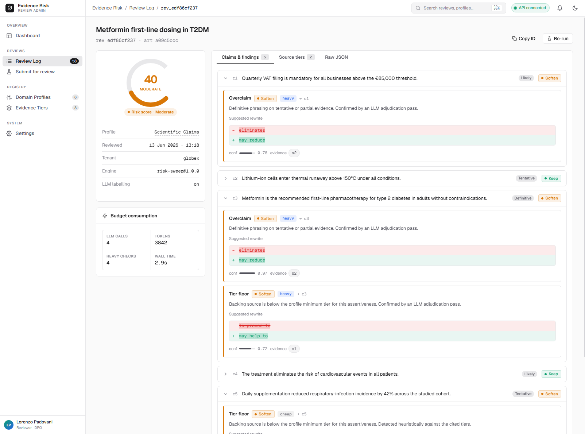The width and height of the screenshot is (585, 434).
Task: Open Review Log in sidebar
Action: [x=42, y=61]
